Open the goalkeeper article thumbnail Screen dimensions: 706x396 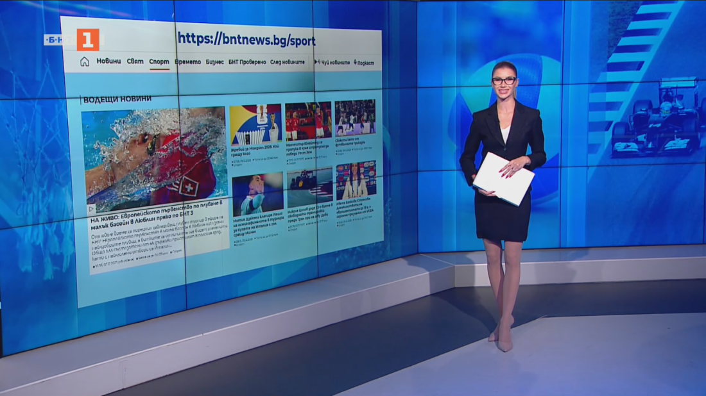pos(257,194)
